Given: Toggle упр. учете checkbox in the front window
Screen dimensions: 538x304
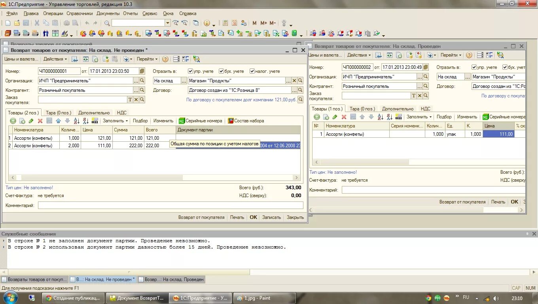Looking at the screenshot, I should (x=191, y=71).
